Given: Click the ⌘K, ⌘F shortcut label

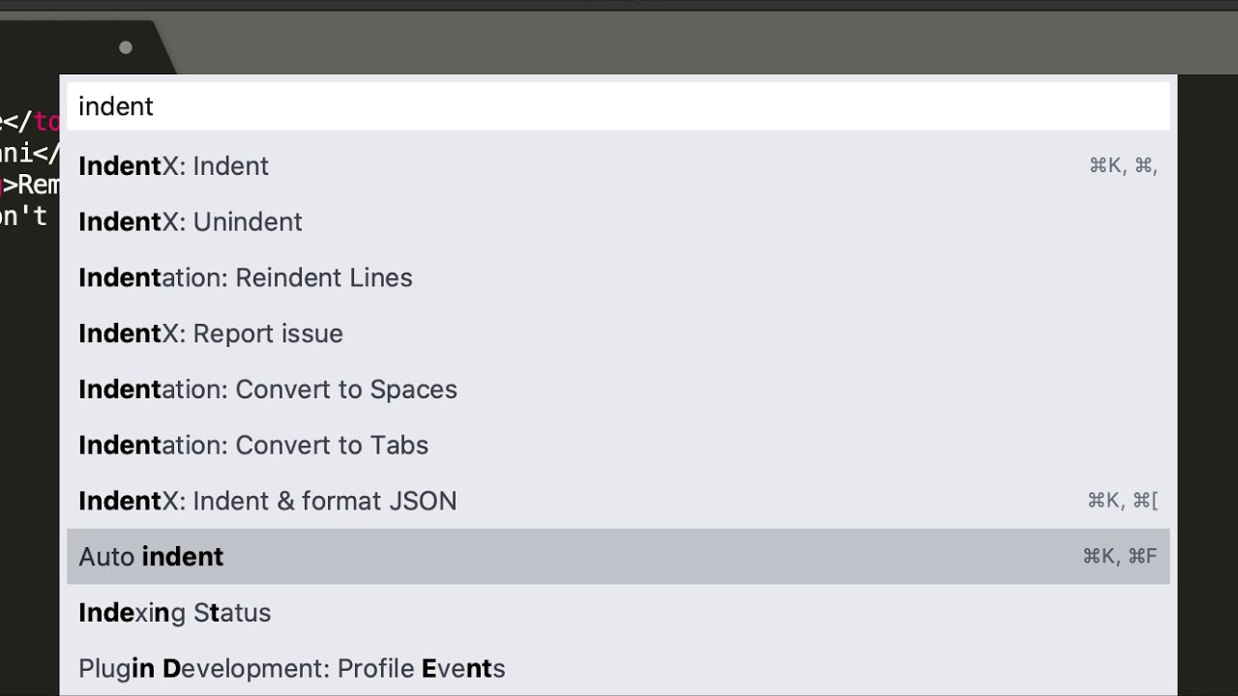Looking at the screenshot, I should point(1120,557).
